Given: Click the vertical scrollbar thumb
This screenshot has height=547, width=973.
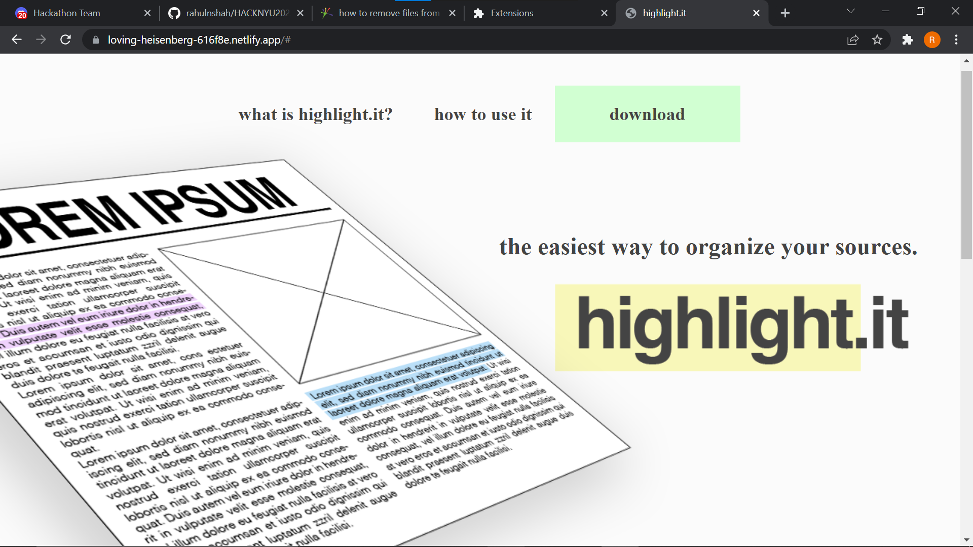Looking at the screenshot, I should [x=966, y=165].
